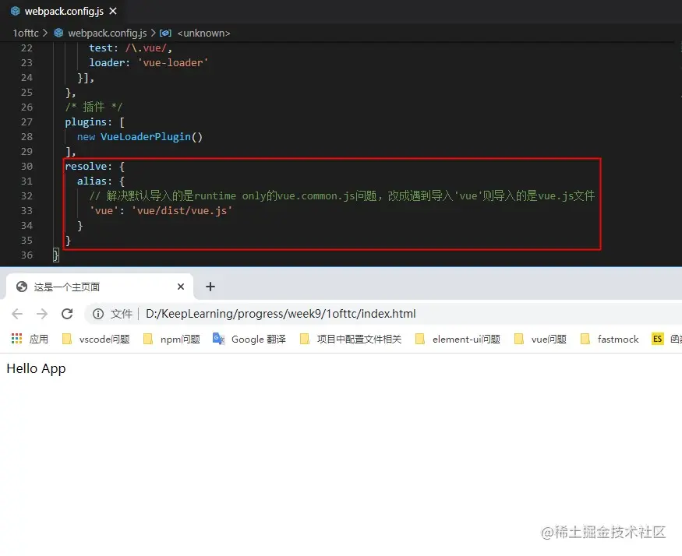Click the Hello App text on the page
The width and height of the screenshot is (682, 556).
point(36,368)
